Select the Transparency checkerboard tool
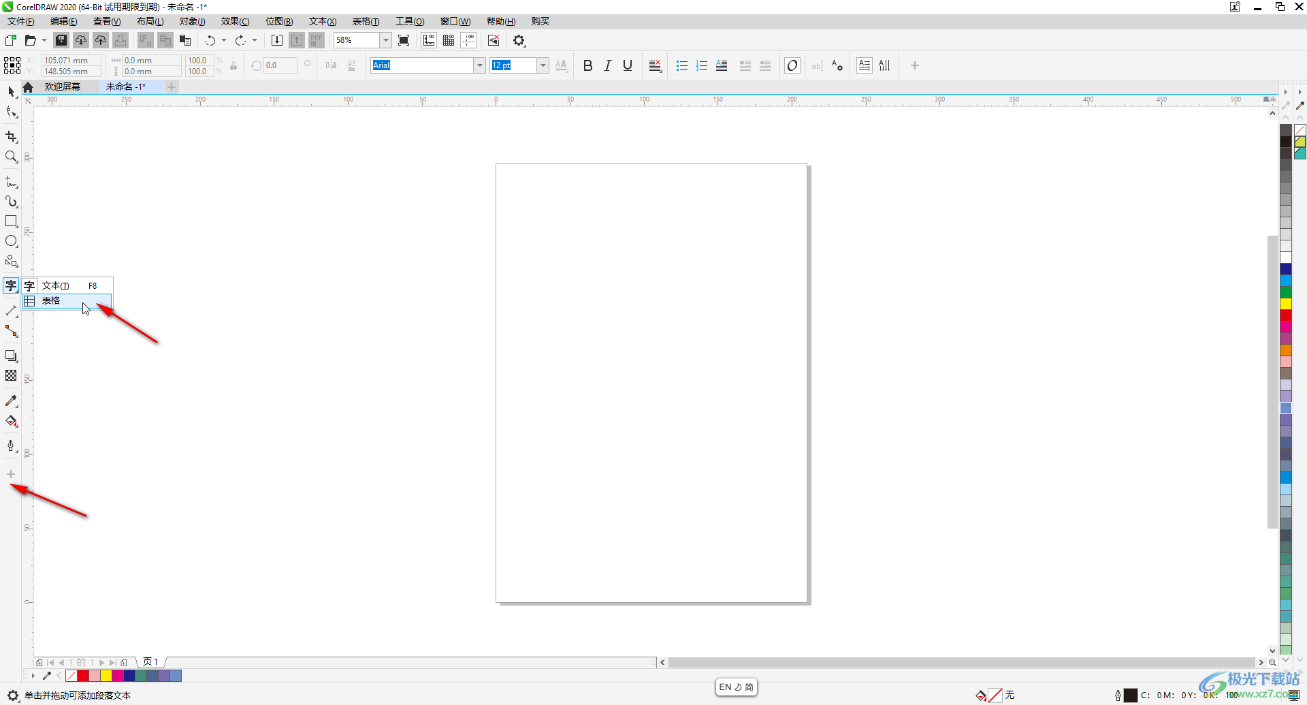This screenshot has width=1307, height=705. [x=11, y=375]
